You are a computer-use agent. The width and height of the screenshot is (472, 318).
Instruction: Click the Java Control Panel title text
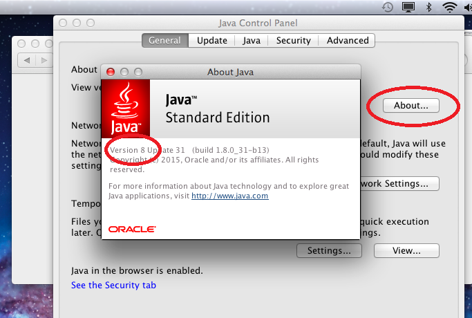(258, 24)
